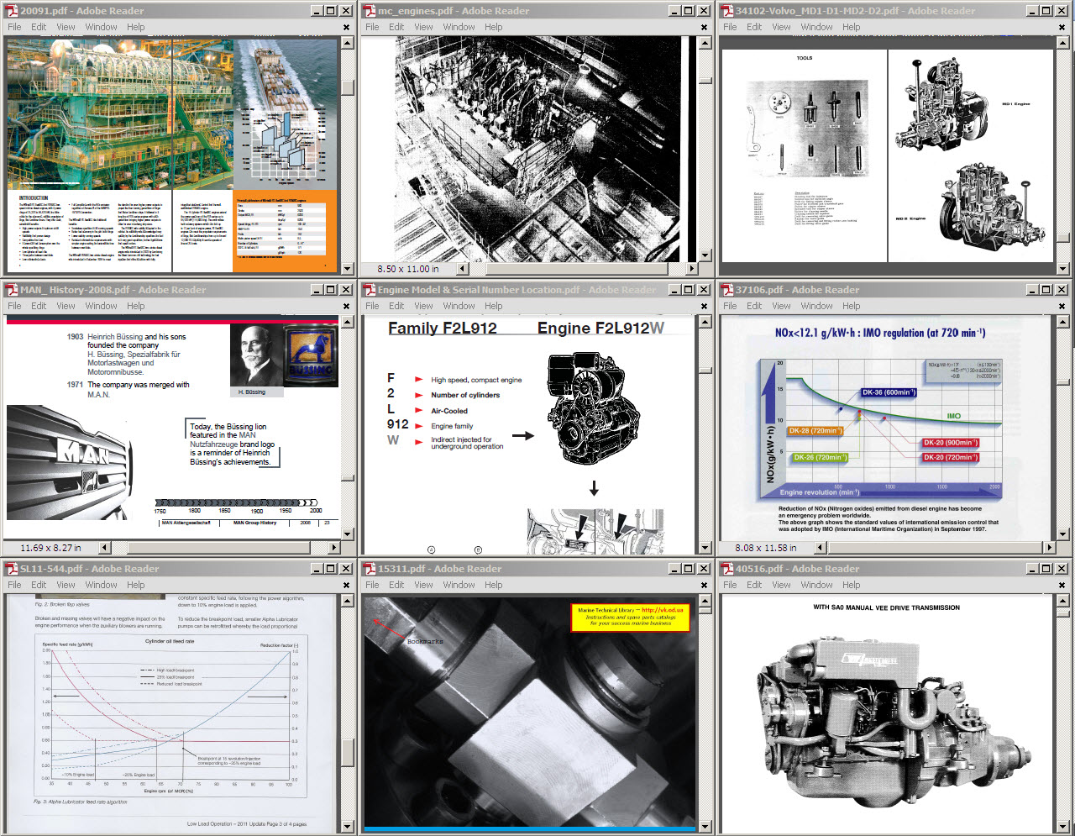Click the 8.50 x 11.00 in size label
The height and width of the screenshot is (836, 1075).
click(x=408, y=269)
